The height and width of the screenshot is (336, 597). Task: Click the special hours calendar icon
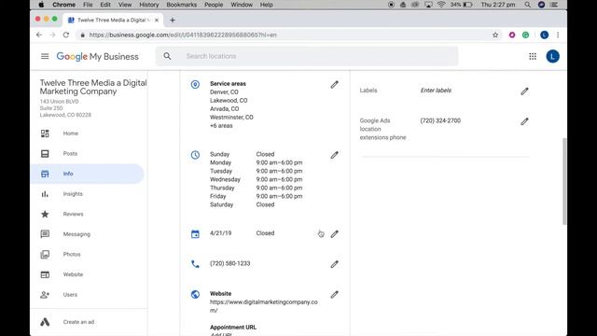pos(195,234)
